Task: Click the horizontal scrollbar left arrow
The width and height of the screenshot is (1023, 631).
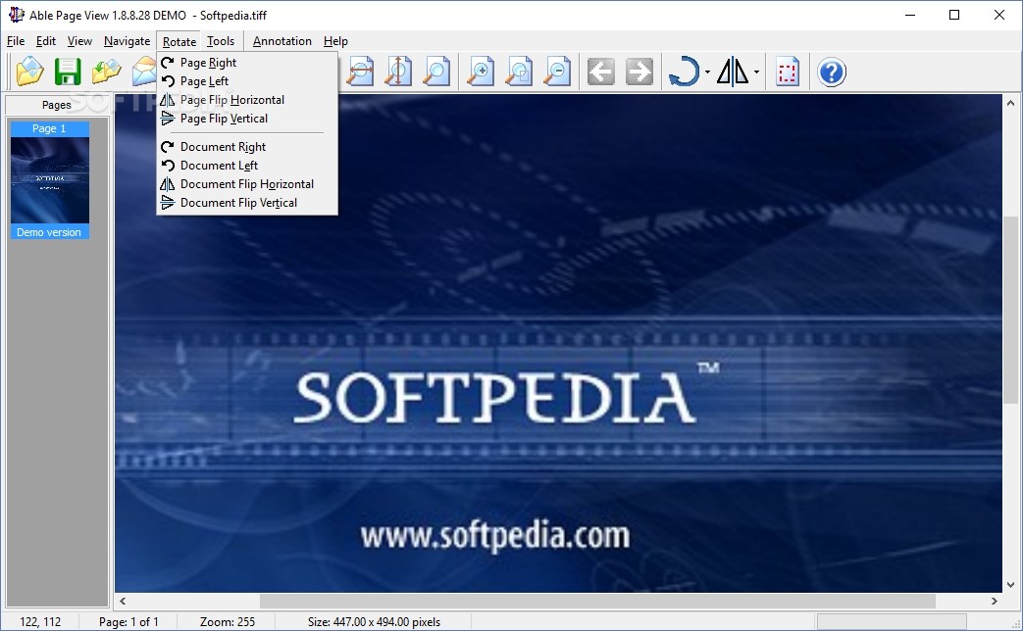Action: click(x=123, y=601)
